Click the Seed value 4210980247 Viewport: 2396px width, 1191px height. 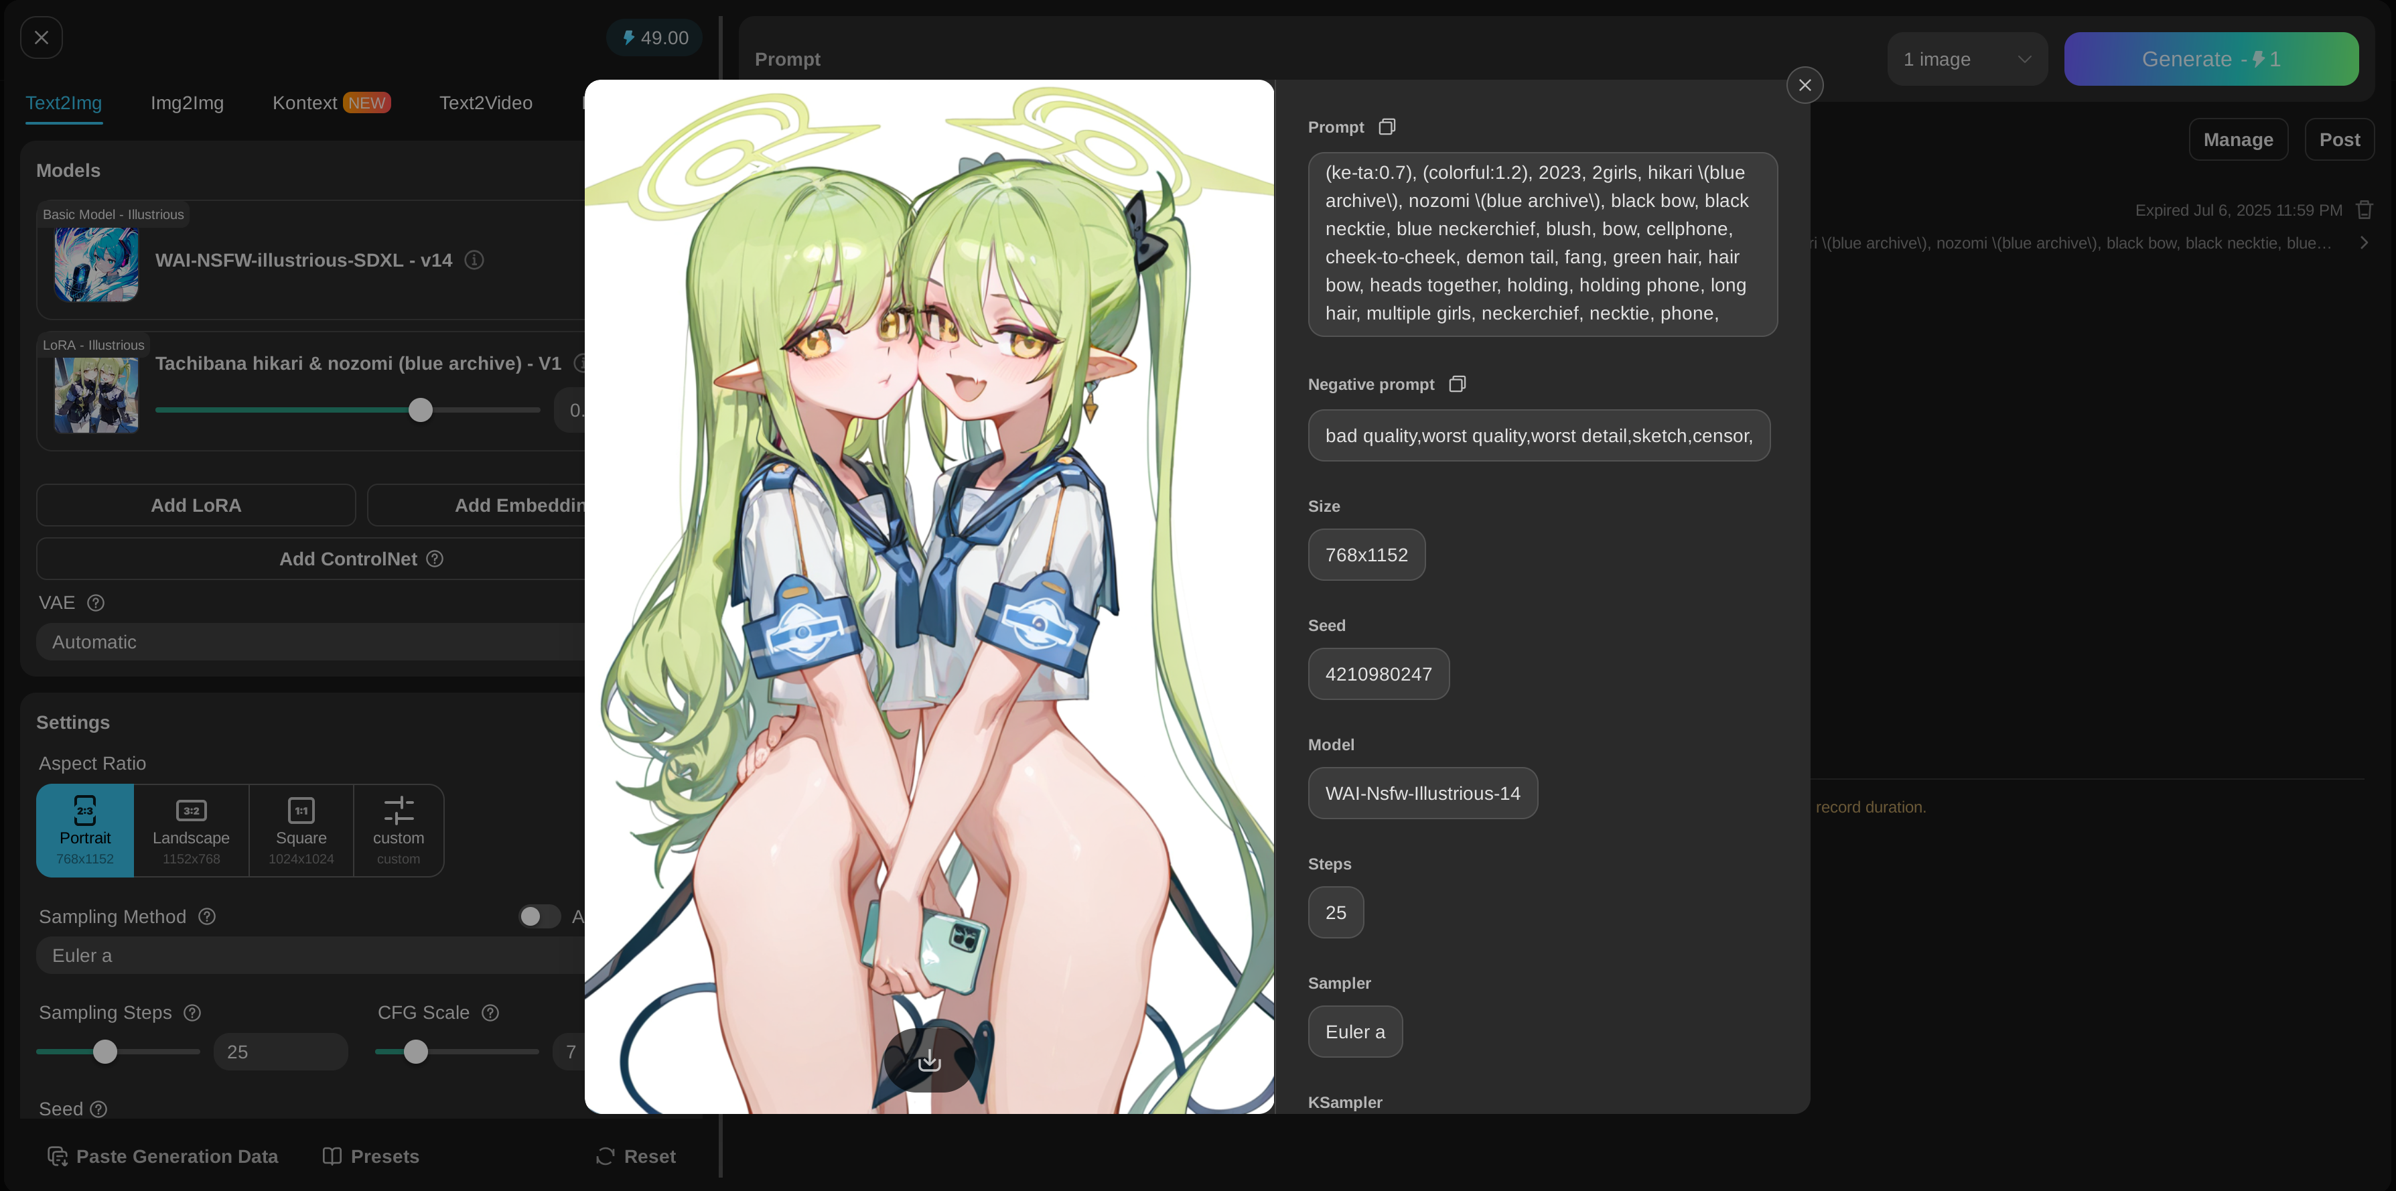coord(1379,674)
